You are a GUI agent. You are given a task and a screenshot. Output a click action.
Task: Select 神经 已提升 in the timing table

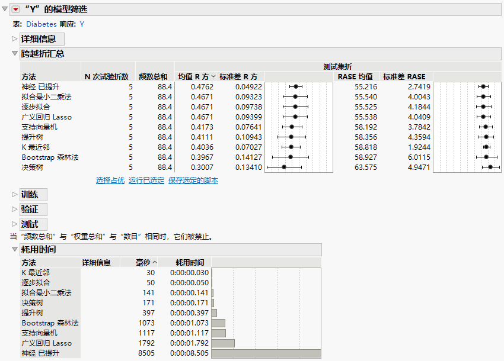click(40, 353)
